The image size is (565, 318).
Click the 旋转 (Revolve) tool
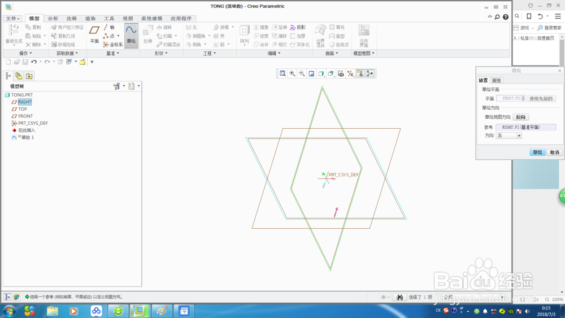tap(164, 27)
